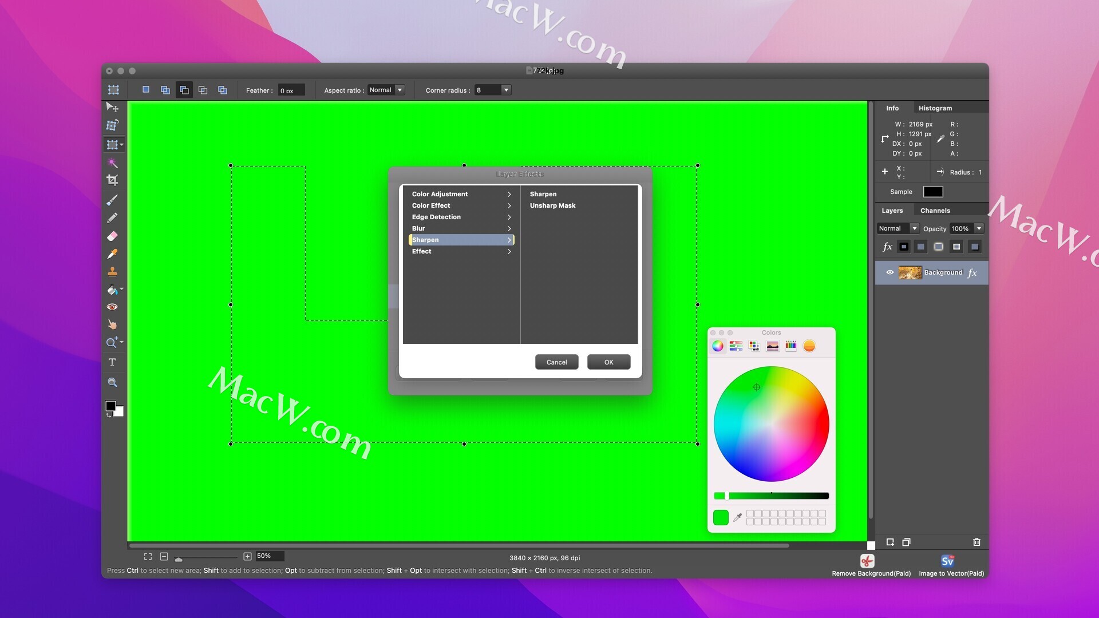Select the Paintbrush tool
This screenshot has height=618, width=1099.
click(x=112, y=200)
